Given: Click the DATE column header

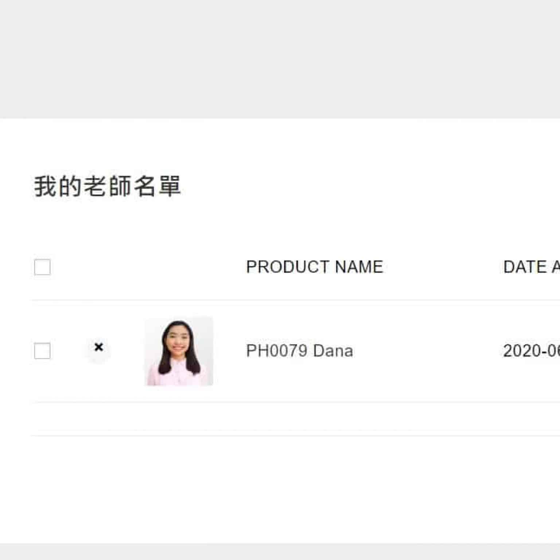Looking at the screenshot, I should 532,267.
